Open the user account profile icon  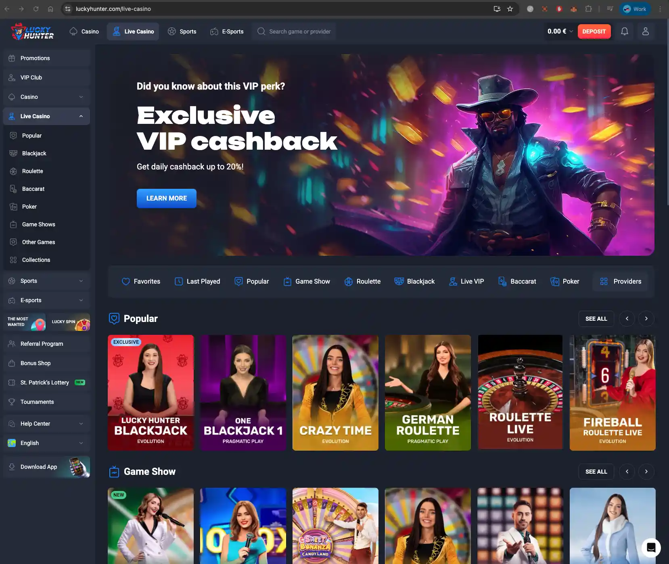click(x=645, y=31)
